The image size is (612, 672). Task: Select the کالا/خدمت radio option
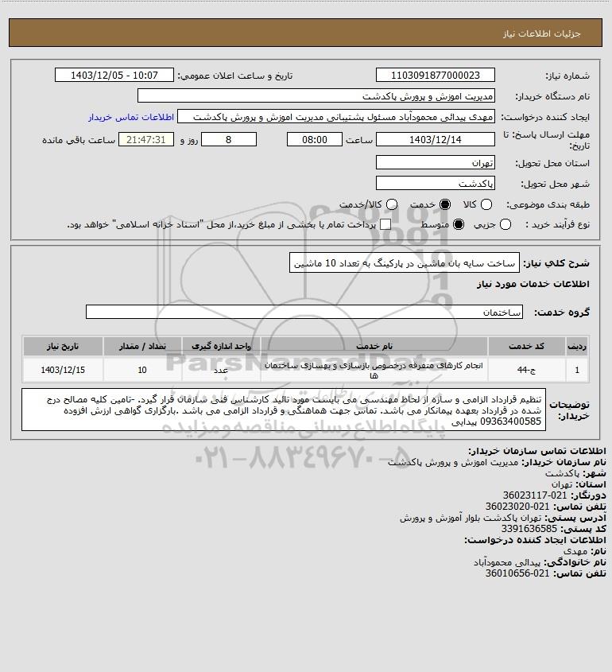click(391, 205)
